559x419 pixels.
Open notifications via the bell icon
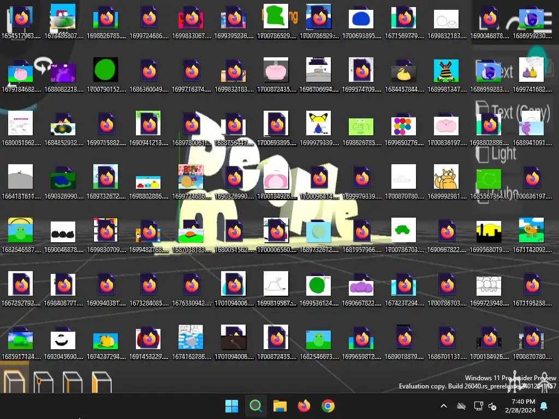(544, 406)
